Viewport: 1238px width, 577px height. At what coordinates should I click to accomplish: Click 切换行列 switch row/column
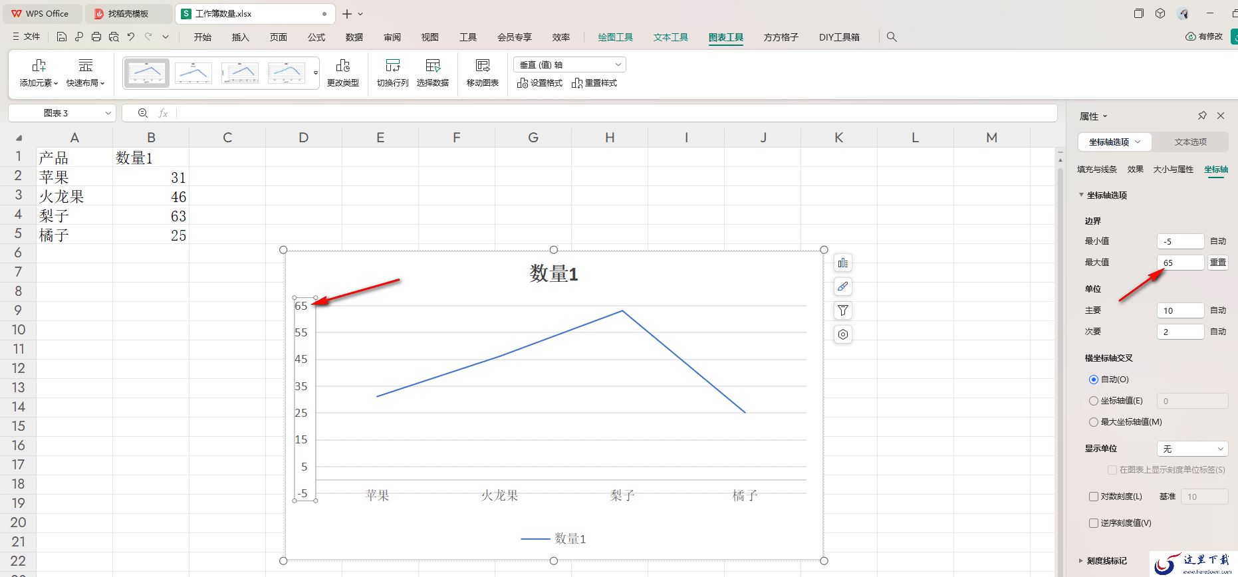point(393,73)
